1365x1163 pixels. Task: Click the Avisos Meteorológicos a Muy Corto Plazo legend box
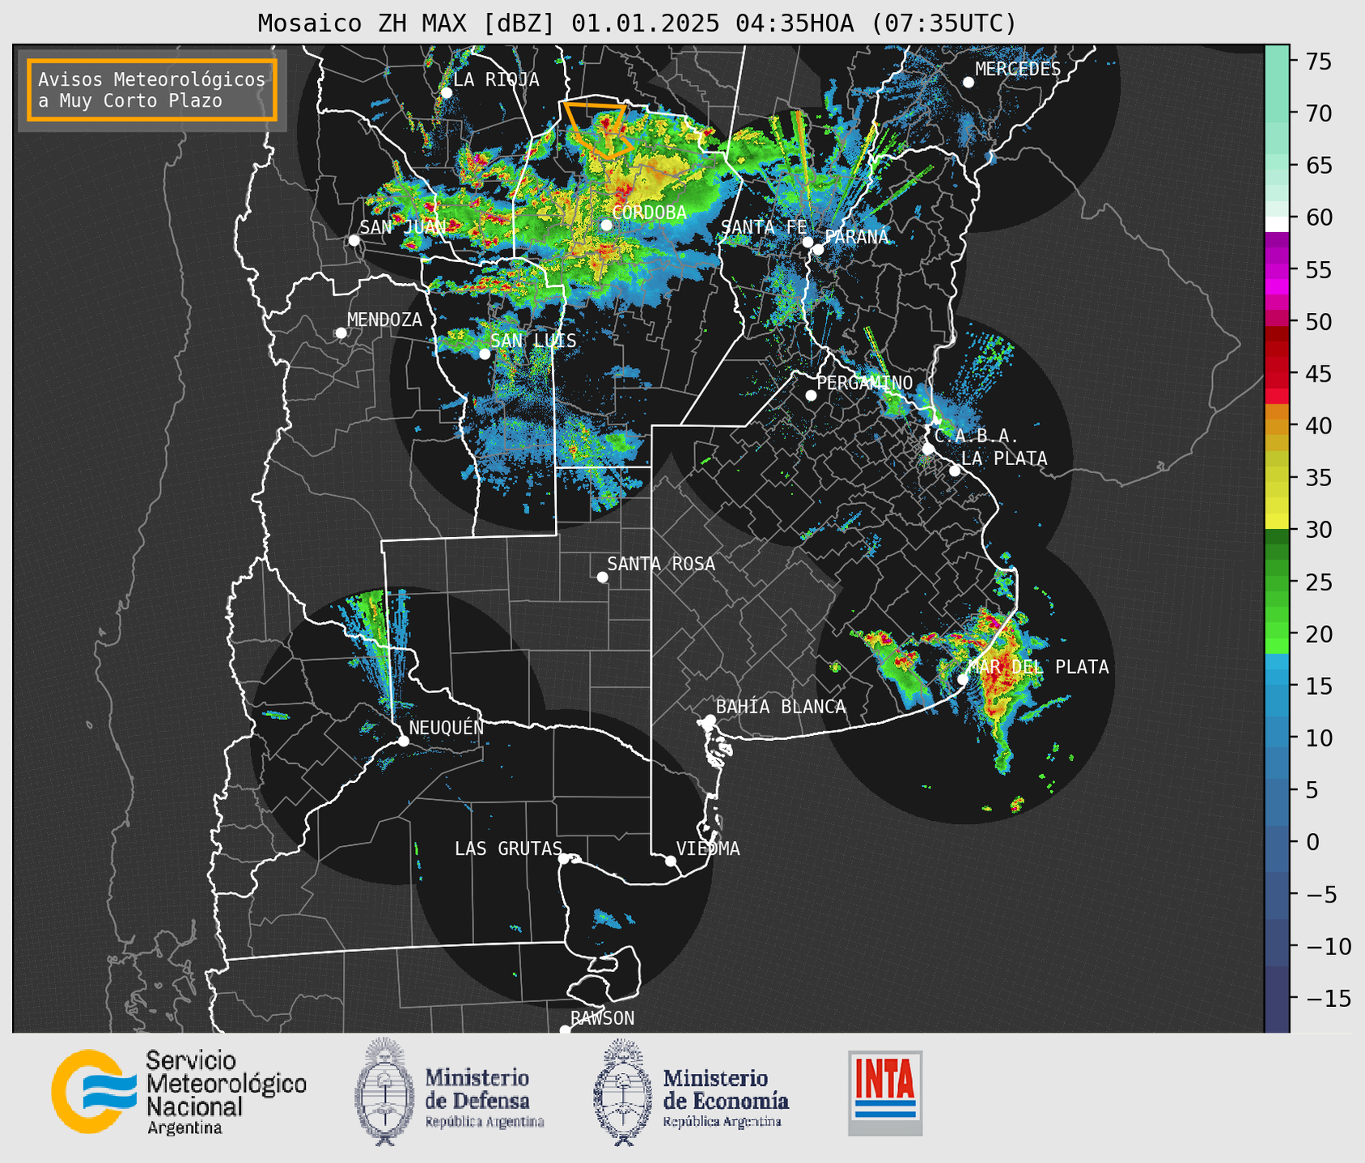(x=152, y=90)
